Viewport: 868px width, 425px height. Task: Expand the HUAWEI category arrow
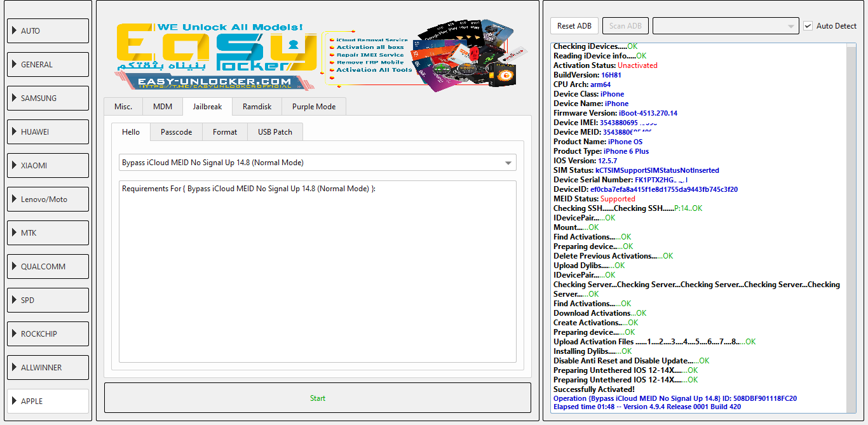[15, 132]
